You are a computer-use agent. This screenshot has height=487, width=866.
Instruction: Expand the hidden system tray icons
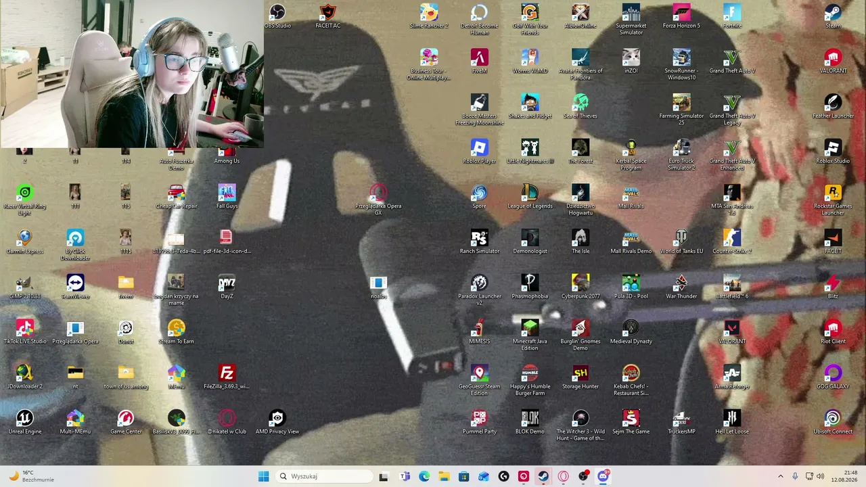click(780, 476)
